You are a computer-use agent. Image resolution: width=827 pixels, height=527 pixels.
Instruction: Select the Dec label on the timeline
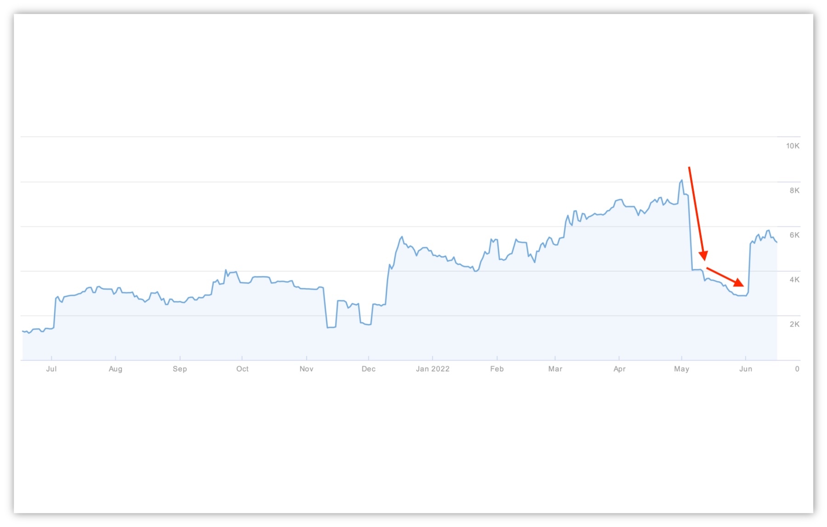click(368, 369)
